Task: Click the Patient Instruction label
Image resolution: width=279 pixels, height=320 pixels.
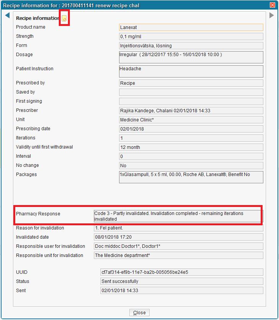Action: click(35, 69)
